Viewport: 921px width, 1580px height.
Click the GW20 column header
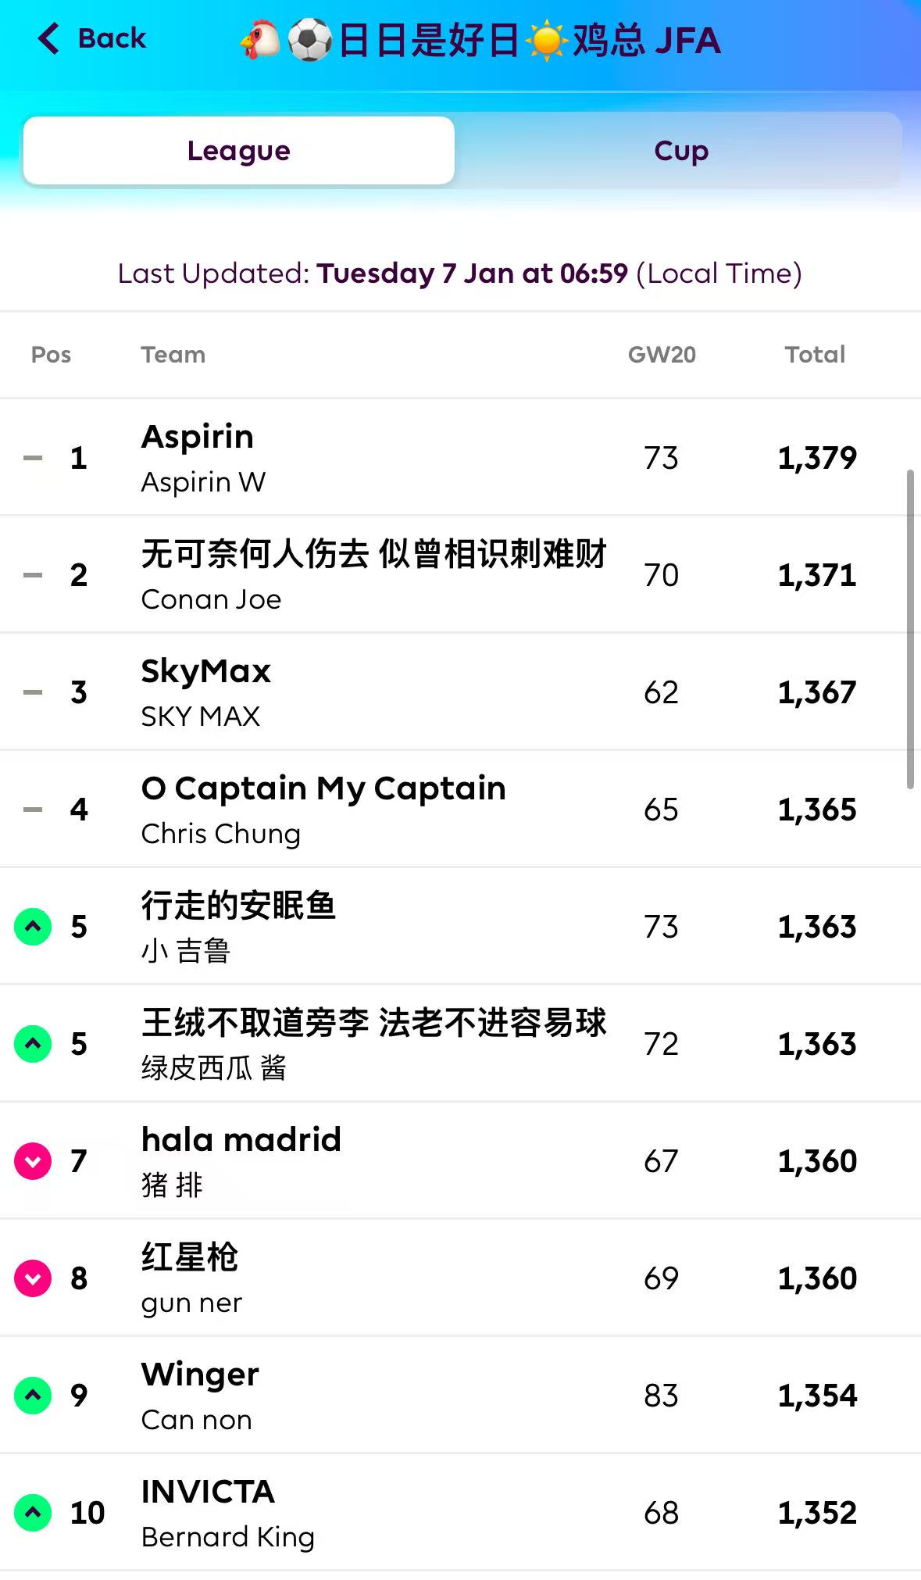point(662,355)
